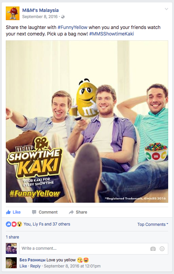Open the post options chevron menu
174x274 pixels.
[x=166, y=9]
